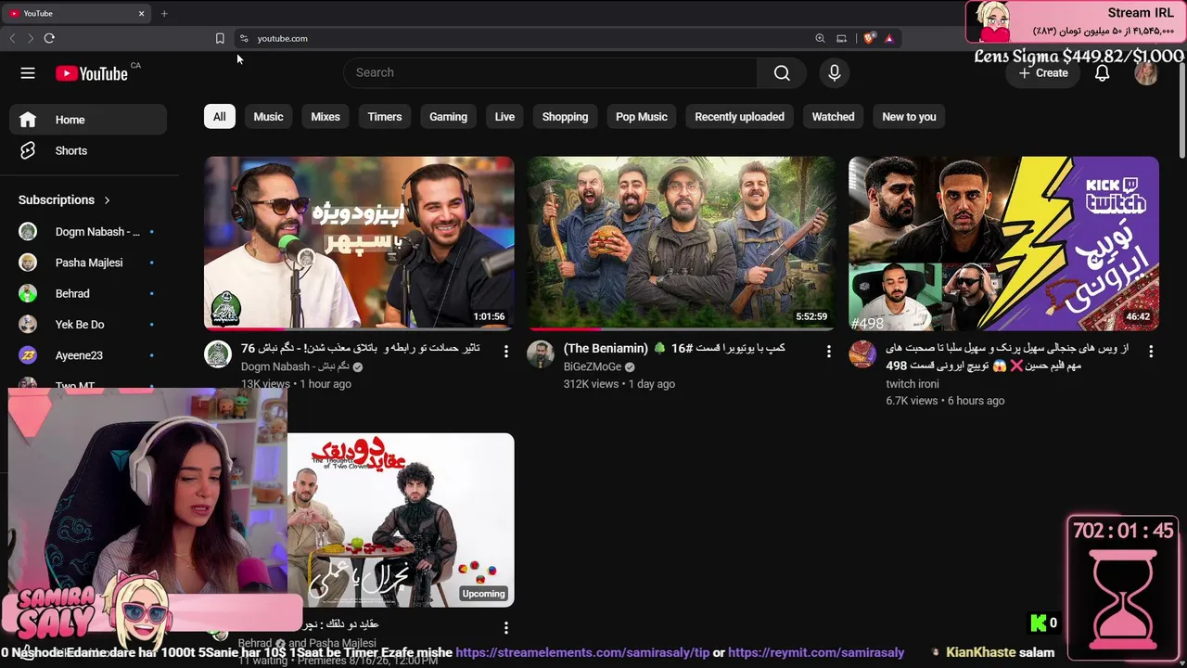
Task: Open the twitch ironi channel name link
Action: (x=913, y=383)
